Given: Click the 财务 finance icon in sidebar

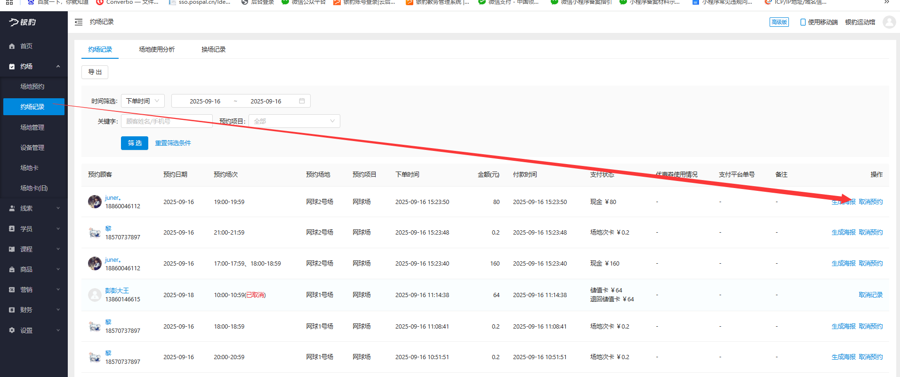Looking at the screenshot, I should (12, 310).
